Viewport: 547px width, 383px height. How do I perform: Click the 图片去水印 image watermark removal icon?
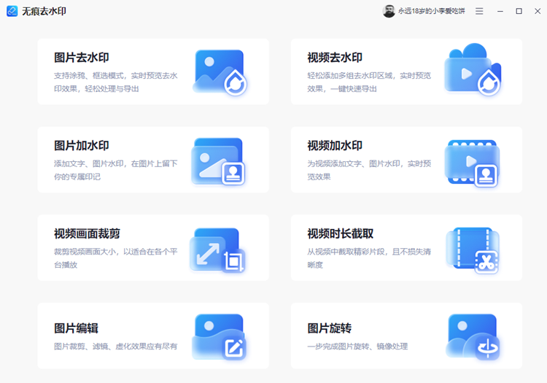(x=220, y=72)
